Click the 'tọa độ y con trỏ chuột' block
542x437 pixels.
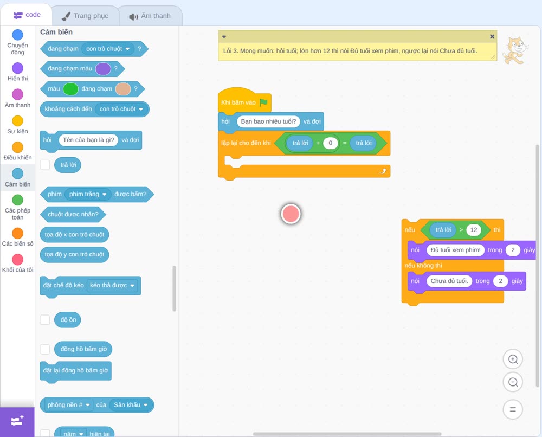click(x=74, y=254)
